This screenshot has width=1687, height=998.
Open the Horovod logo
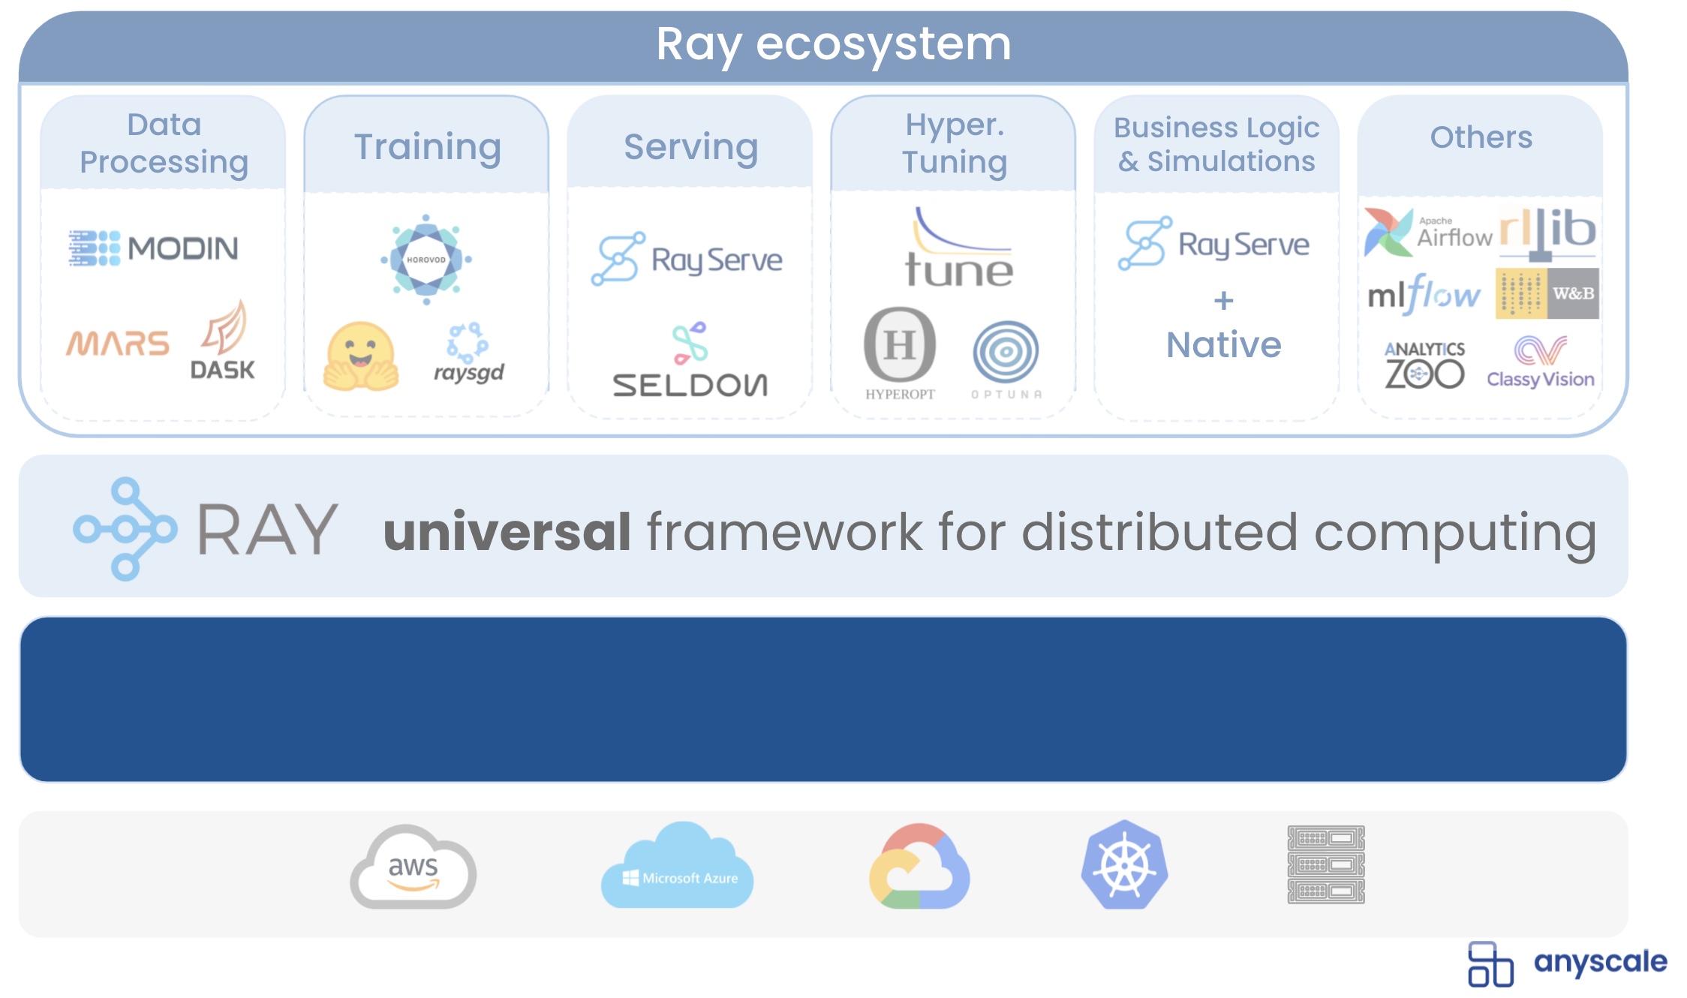[x=426, y=259]
